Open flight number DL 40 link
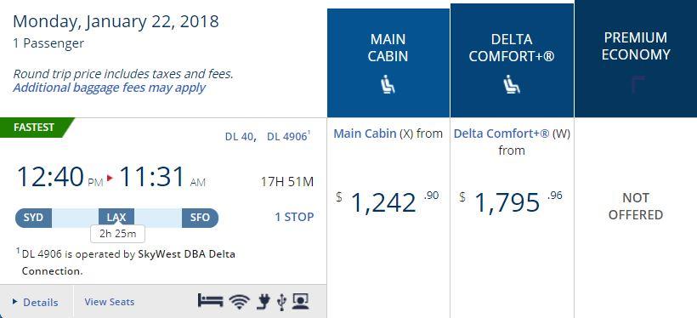This screenshot has height=318, width=697. click(x=239, y=137)
